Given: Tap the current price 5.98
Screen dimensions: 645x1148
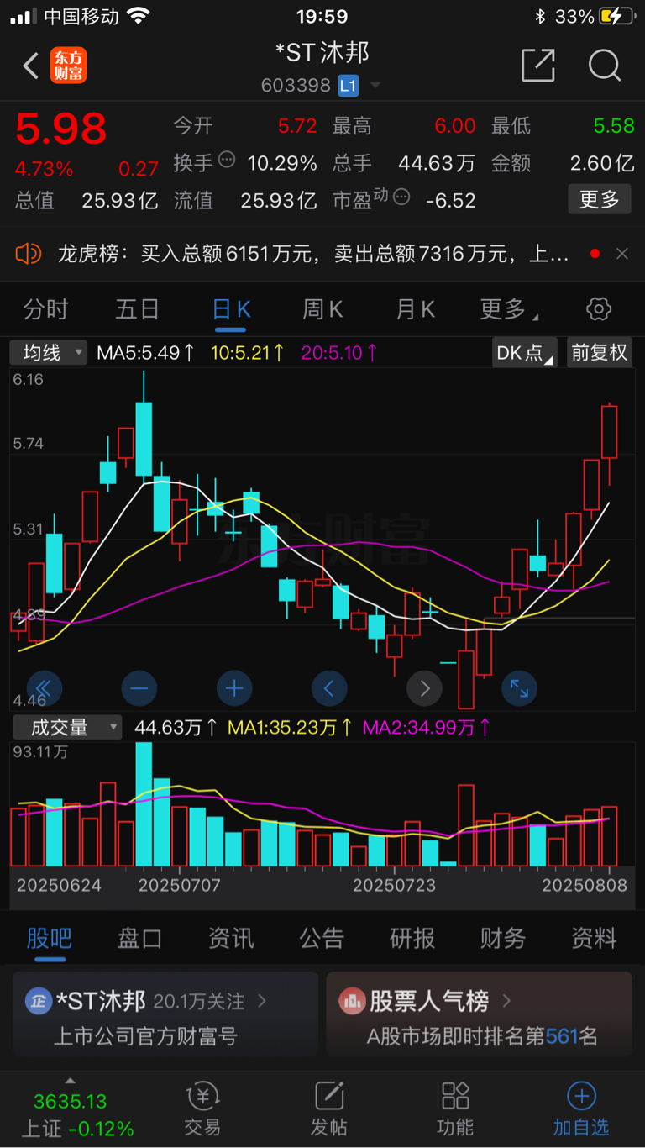Looking at the screenshot, I should point(61,129).
